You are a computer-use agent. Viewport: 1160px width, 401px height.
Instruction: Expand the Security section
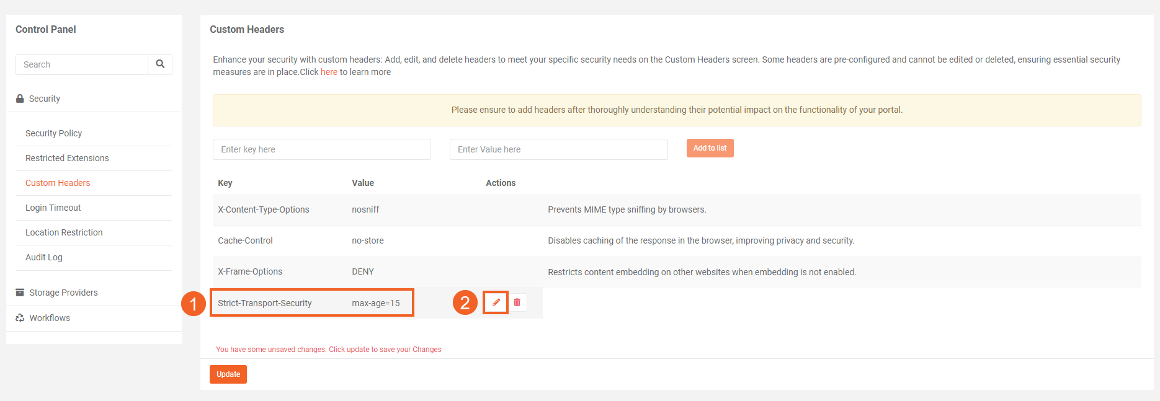pos(45,99)
